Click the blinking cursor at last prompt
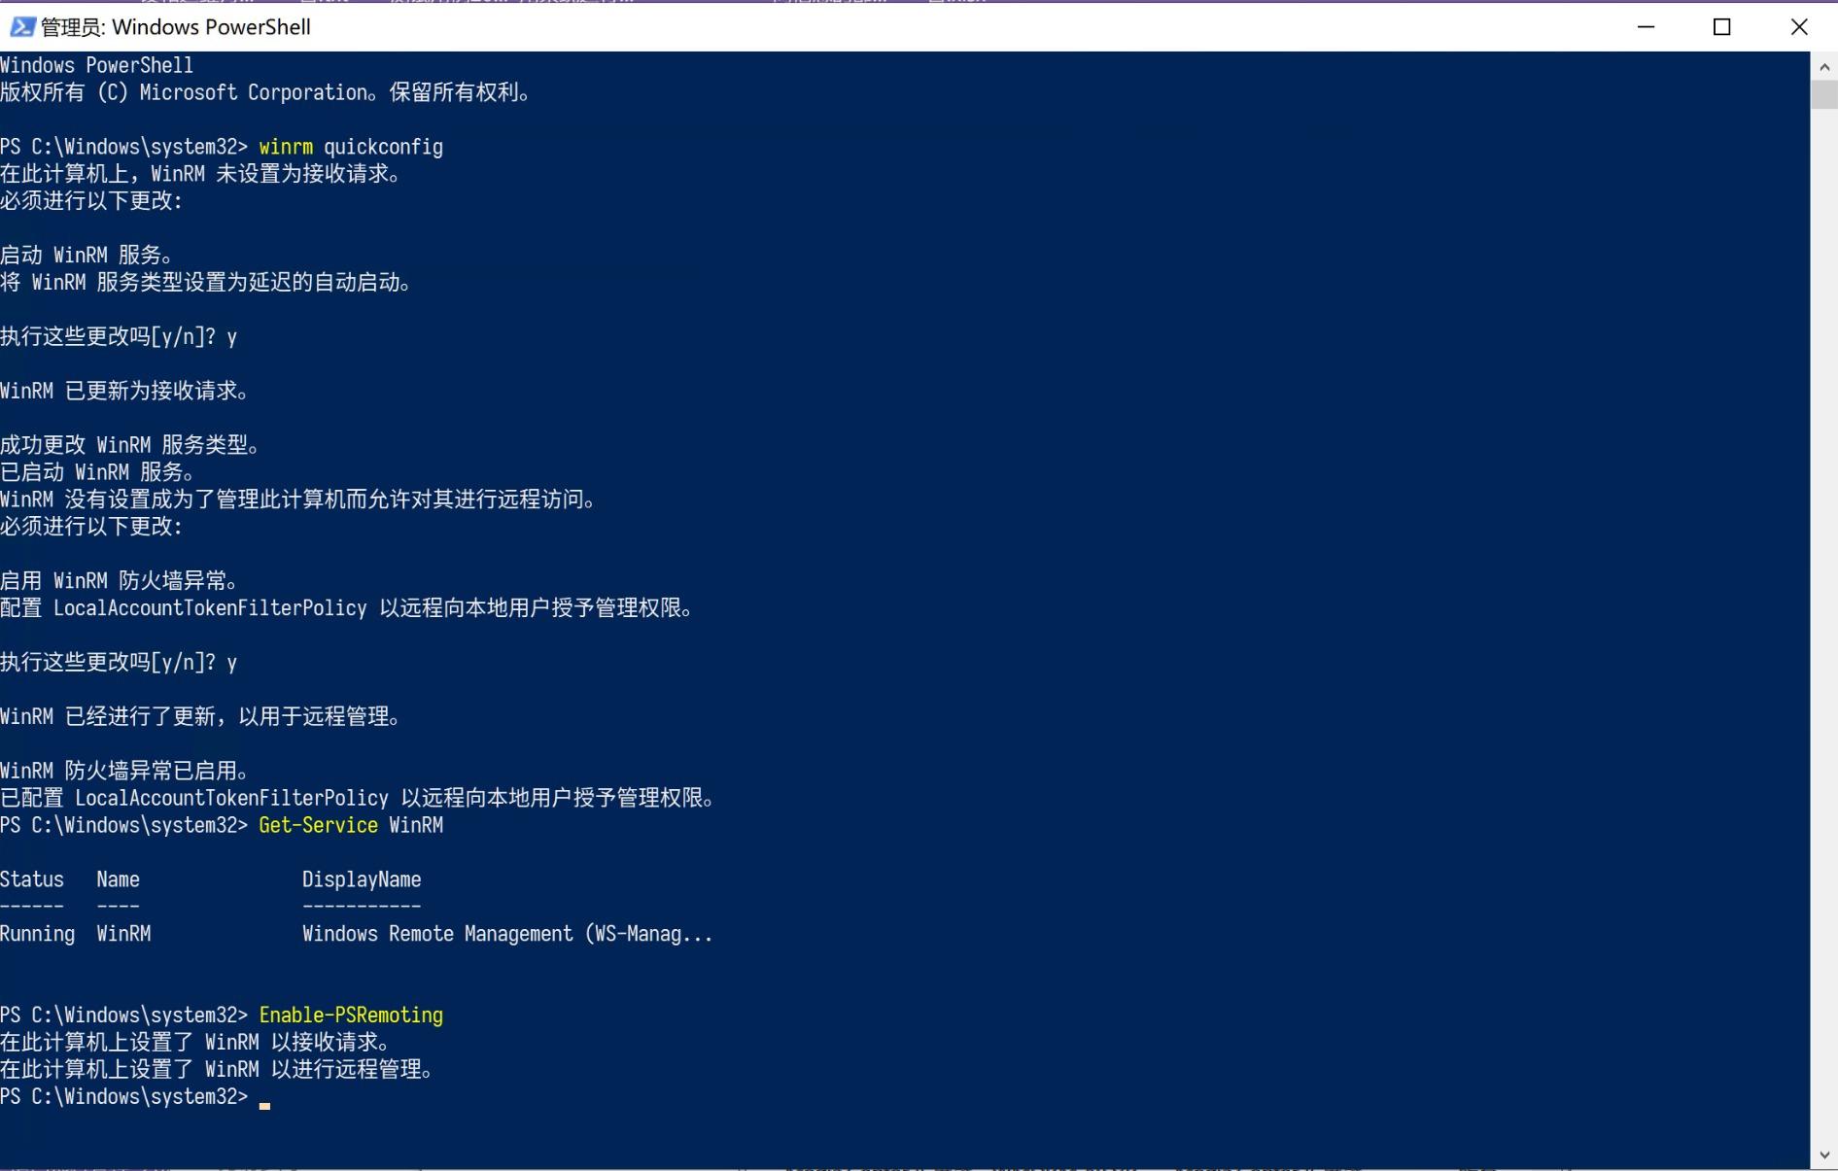1838x1171 pixels. pos(264,1105)
